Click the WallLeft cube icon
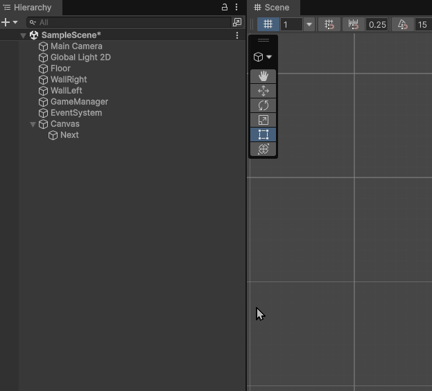This screenshot has height=391, width=432. tap(43, 91)
